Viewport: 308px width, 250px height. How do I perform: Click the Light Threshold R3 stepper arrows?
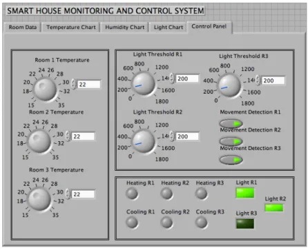[x=258, y=80]
